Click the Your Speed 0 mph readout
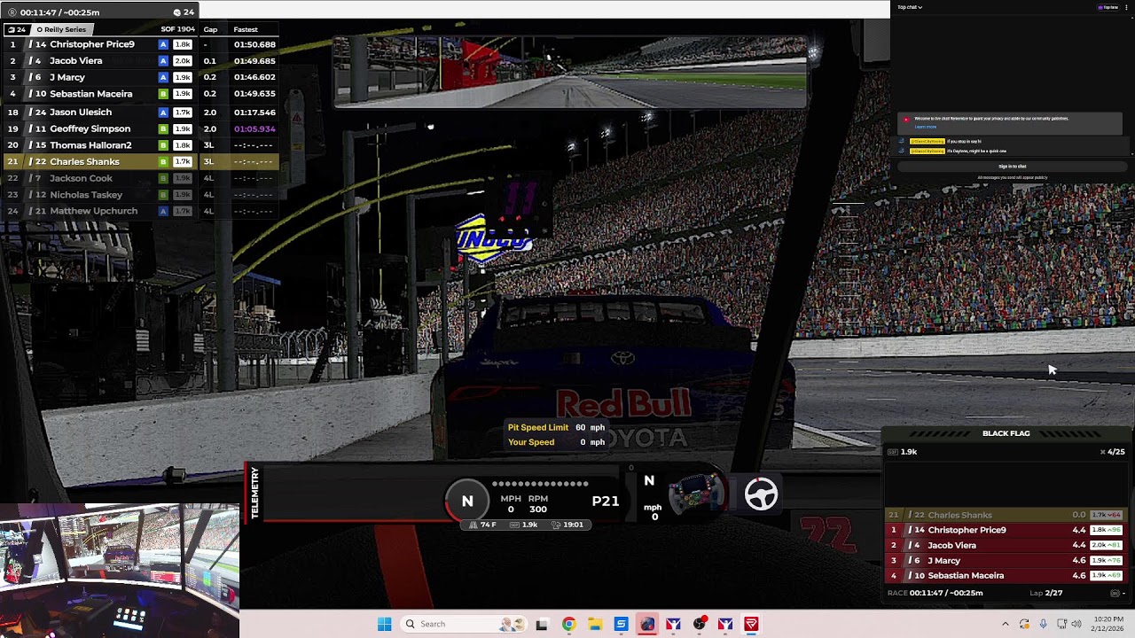The image size is (1135, 638). click(x=556, y=442)
